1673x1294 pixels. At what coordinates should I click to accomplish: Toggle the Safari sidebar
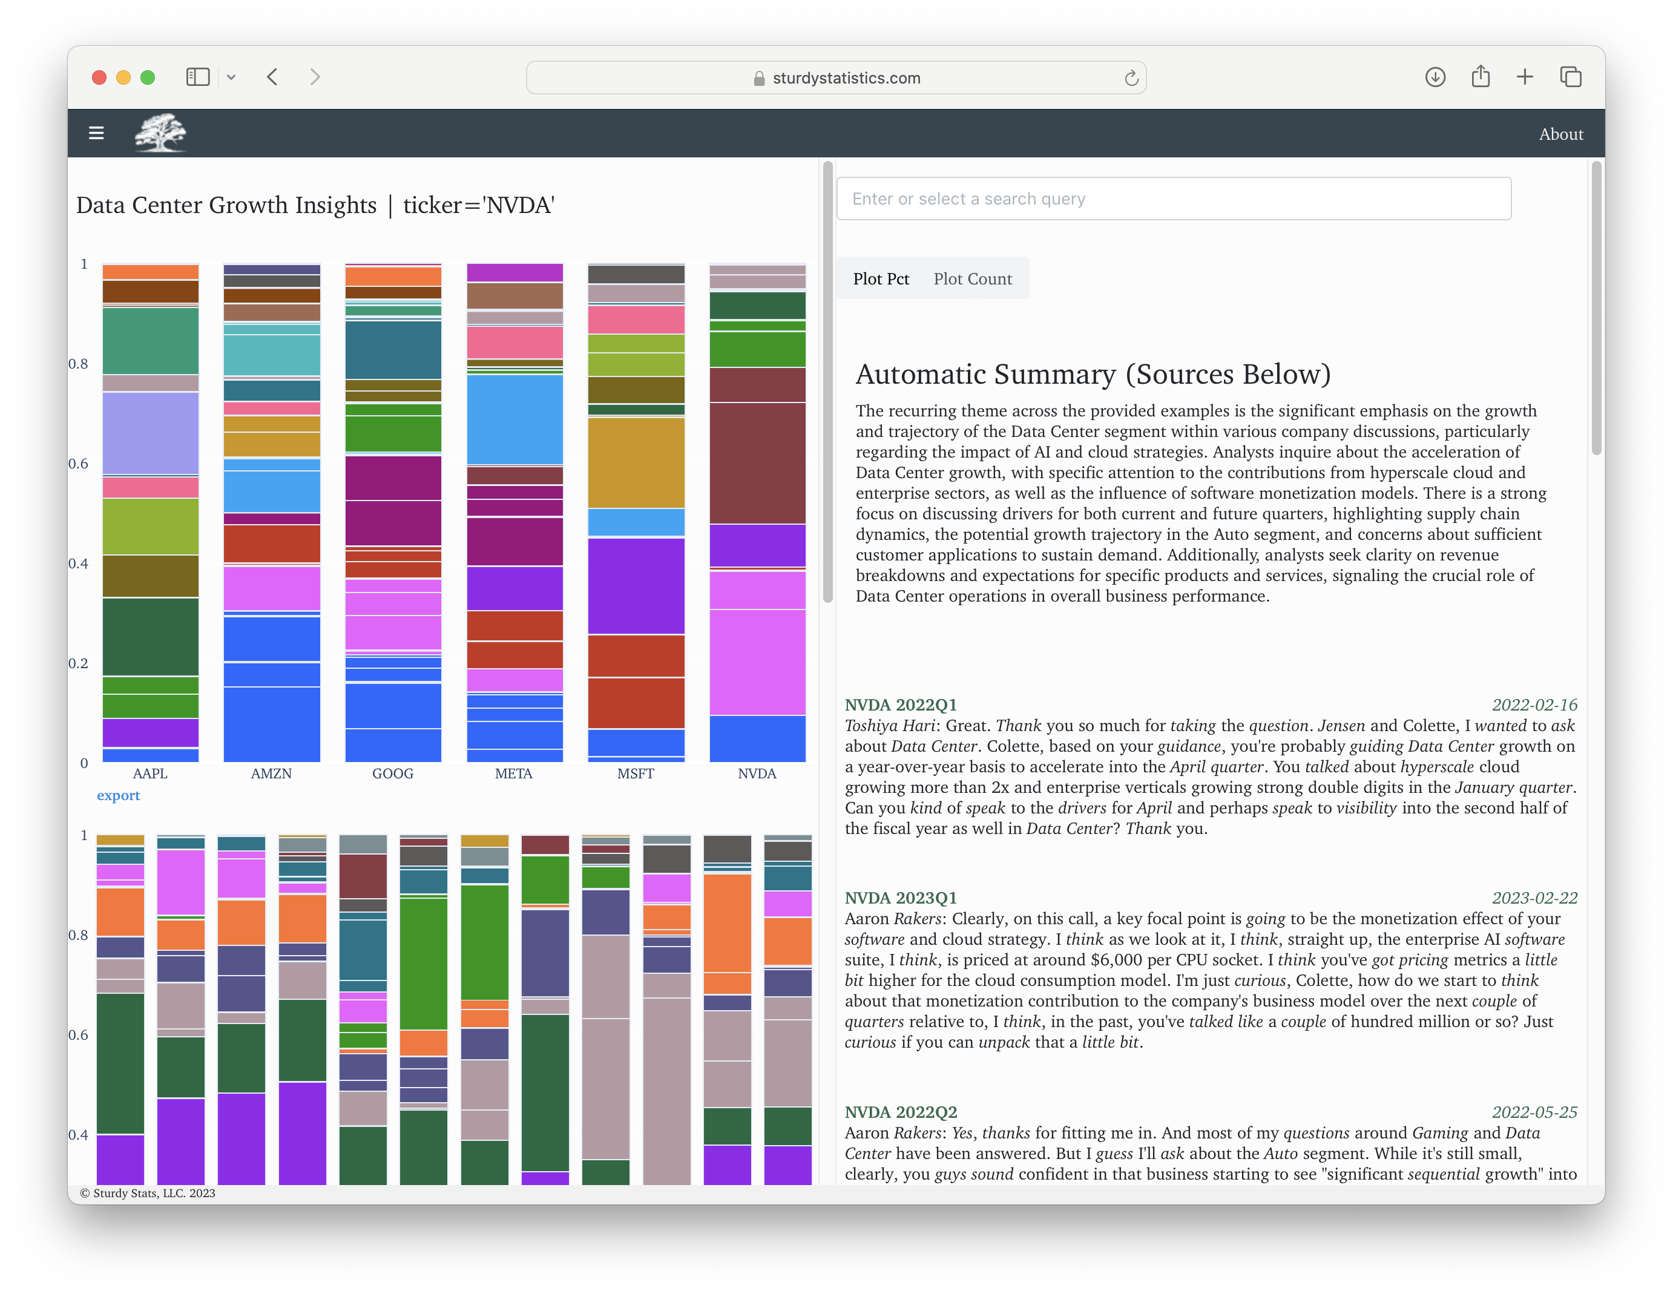point(198,77)
